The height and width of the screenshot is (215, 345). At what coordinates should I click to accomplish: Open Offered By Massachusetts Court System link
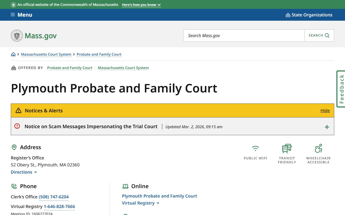[123, 68]
